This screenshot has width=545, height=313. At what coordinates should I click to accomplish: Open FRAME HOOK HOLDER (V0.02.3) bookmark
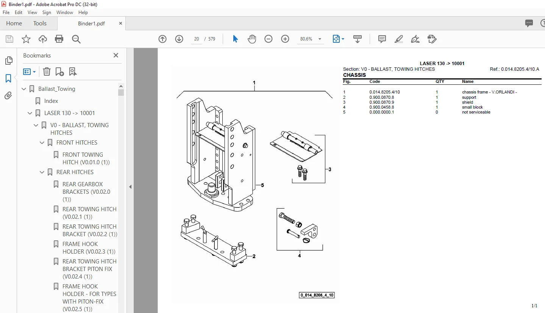(x=89, y=248)
